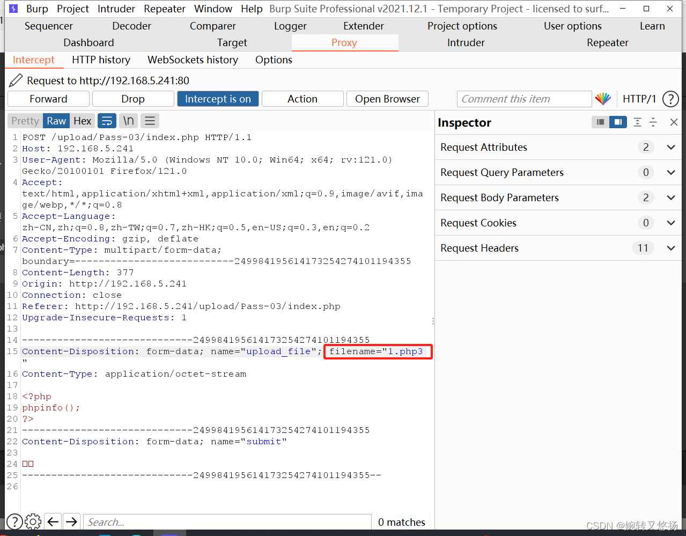Open the Repeater tool tab

608,42
